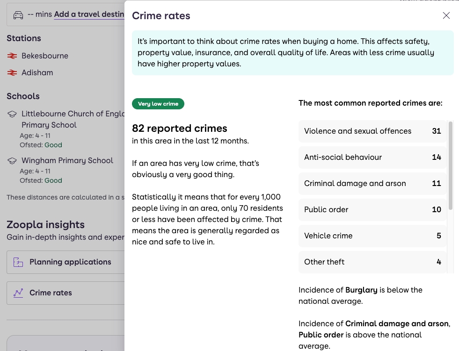The width and height of the screenshot is (459, 351).
Task: Click the Planning applications document icon
Action: pyautogui.click(x=18, y=262)
